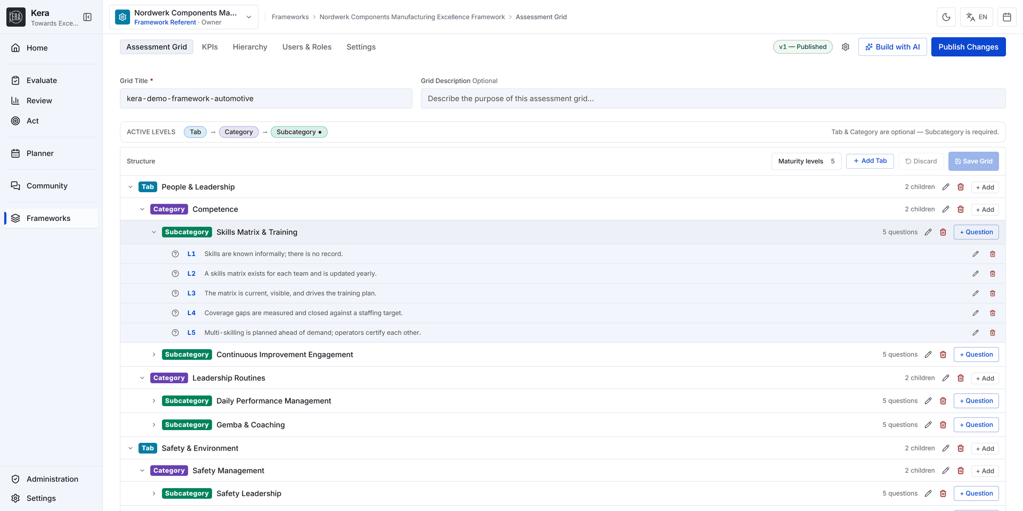This screenshot has height=511, width=1023.
Task: Go to Users & Roles tab
Action: click(x=307, y=47)
